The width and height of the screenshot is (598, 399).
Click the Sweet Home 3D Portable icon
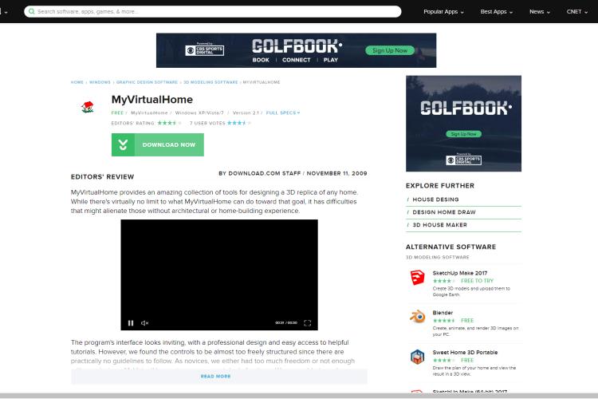[x=417, y=357]
